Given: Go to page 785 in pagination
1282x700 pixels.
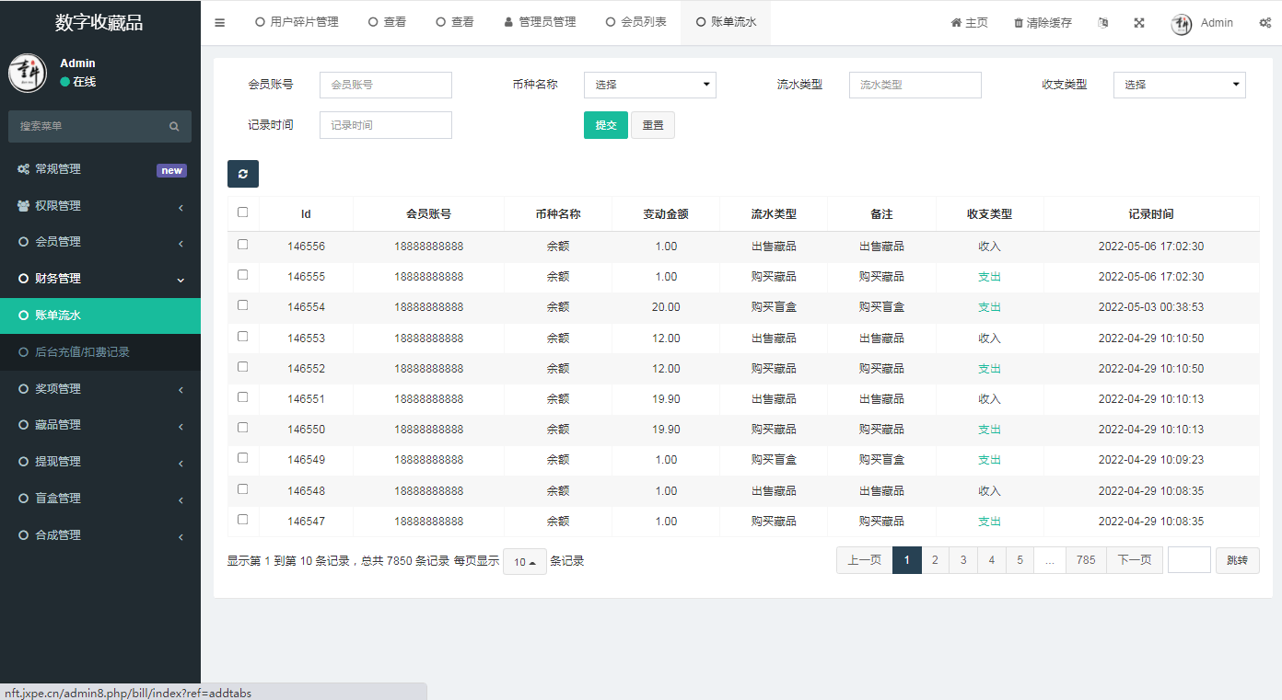Looking at the screenshot, I should [x=1086, y=560].
